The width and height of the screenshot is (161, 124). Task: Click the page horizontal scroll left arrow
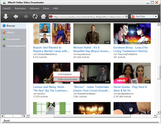click(28, 116)
